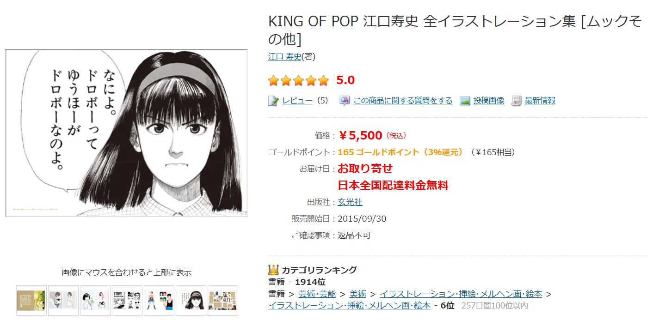Open the レビュー link
653x320 pixels.
click(x=297, y=101)
